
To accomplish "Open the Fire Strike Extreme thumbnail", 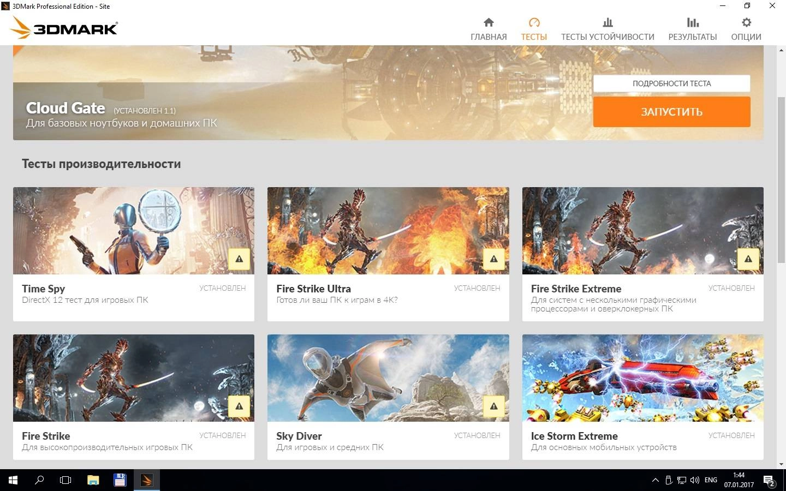I will pyautogui.click(x=642, y=231).
